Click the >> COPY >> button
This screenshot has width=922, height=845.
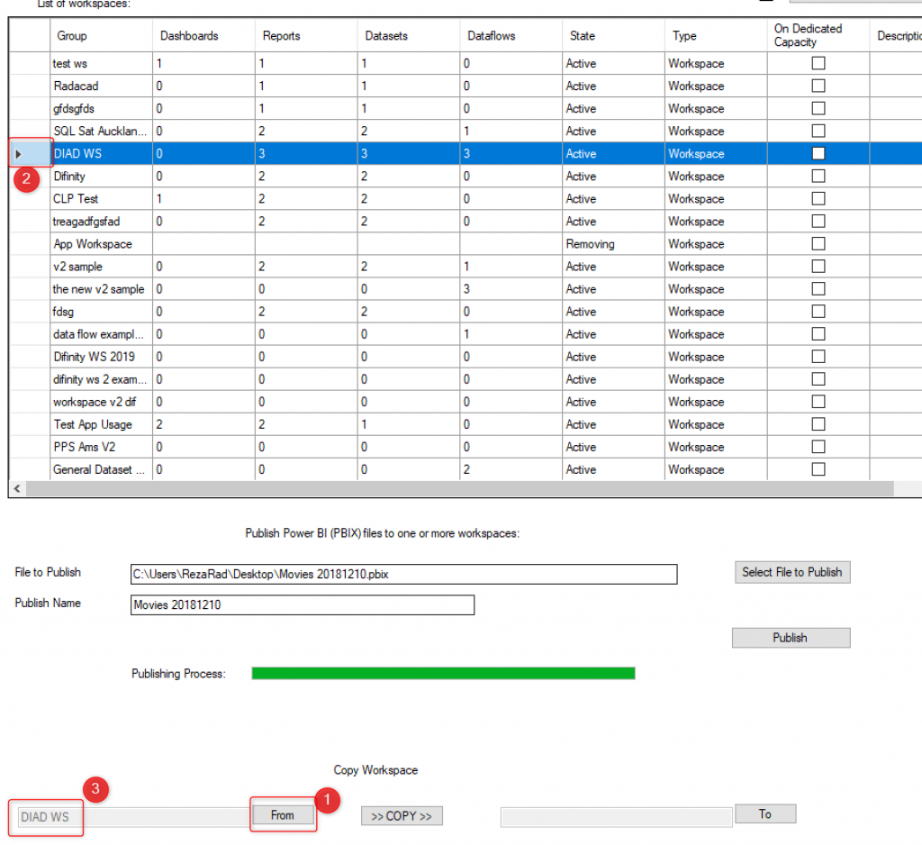[x=402, y=816]
